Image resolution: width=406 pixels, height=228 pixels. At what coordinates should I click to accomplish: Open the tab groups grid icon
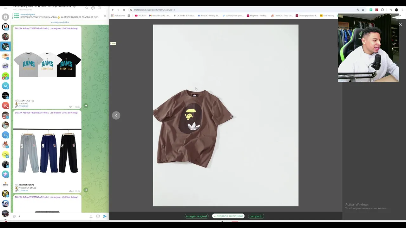point(129,16)
